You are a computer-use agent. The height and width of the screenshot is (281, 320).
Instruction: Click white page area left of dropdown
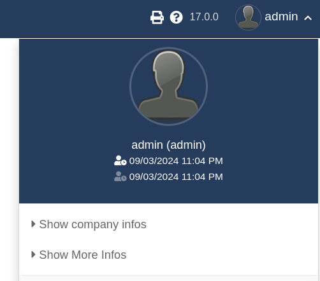9,159
